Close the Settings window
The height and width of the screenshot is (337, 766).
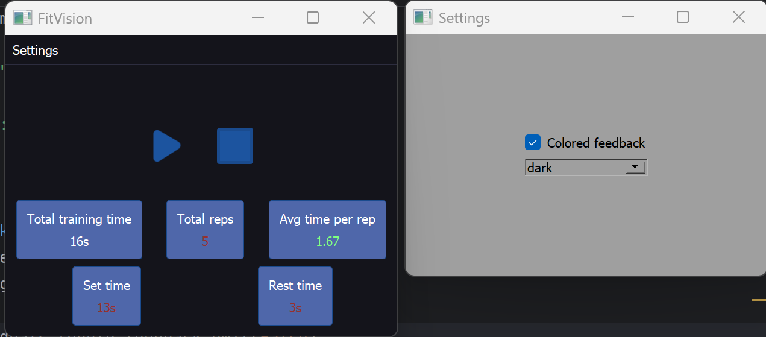[x=739, y=17]
